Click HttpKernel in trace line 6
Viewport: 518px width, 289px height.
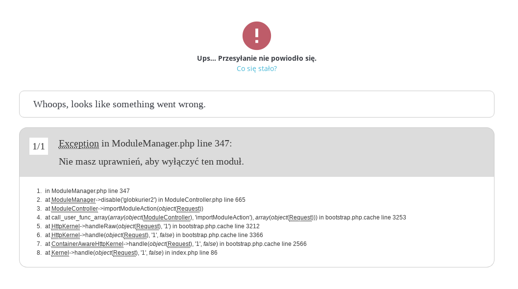(65, 235)
